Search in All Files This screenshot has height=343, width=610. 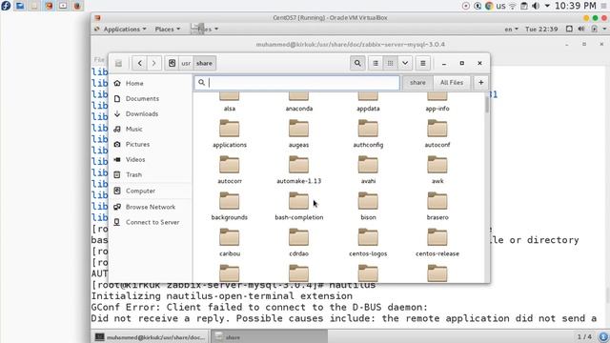click(x=452, y=83)
